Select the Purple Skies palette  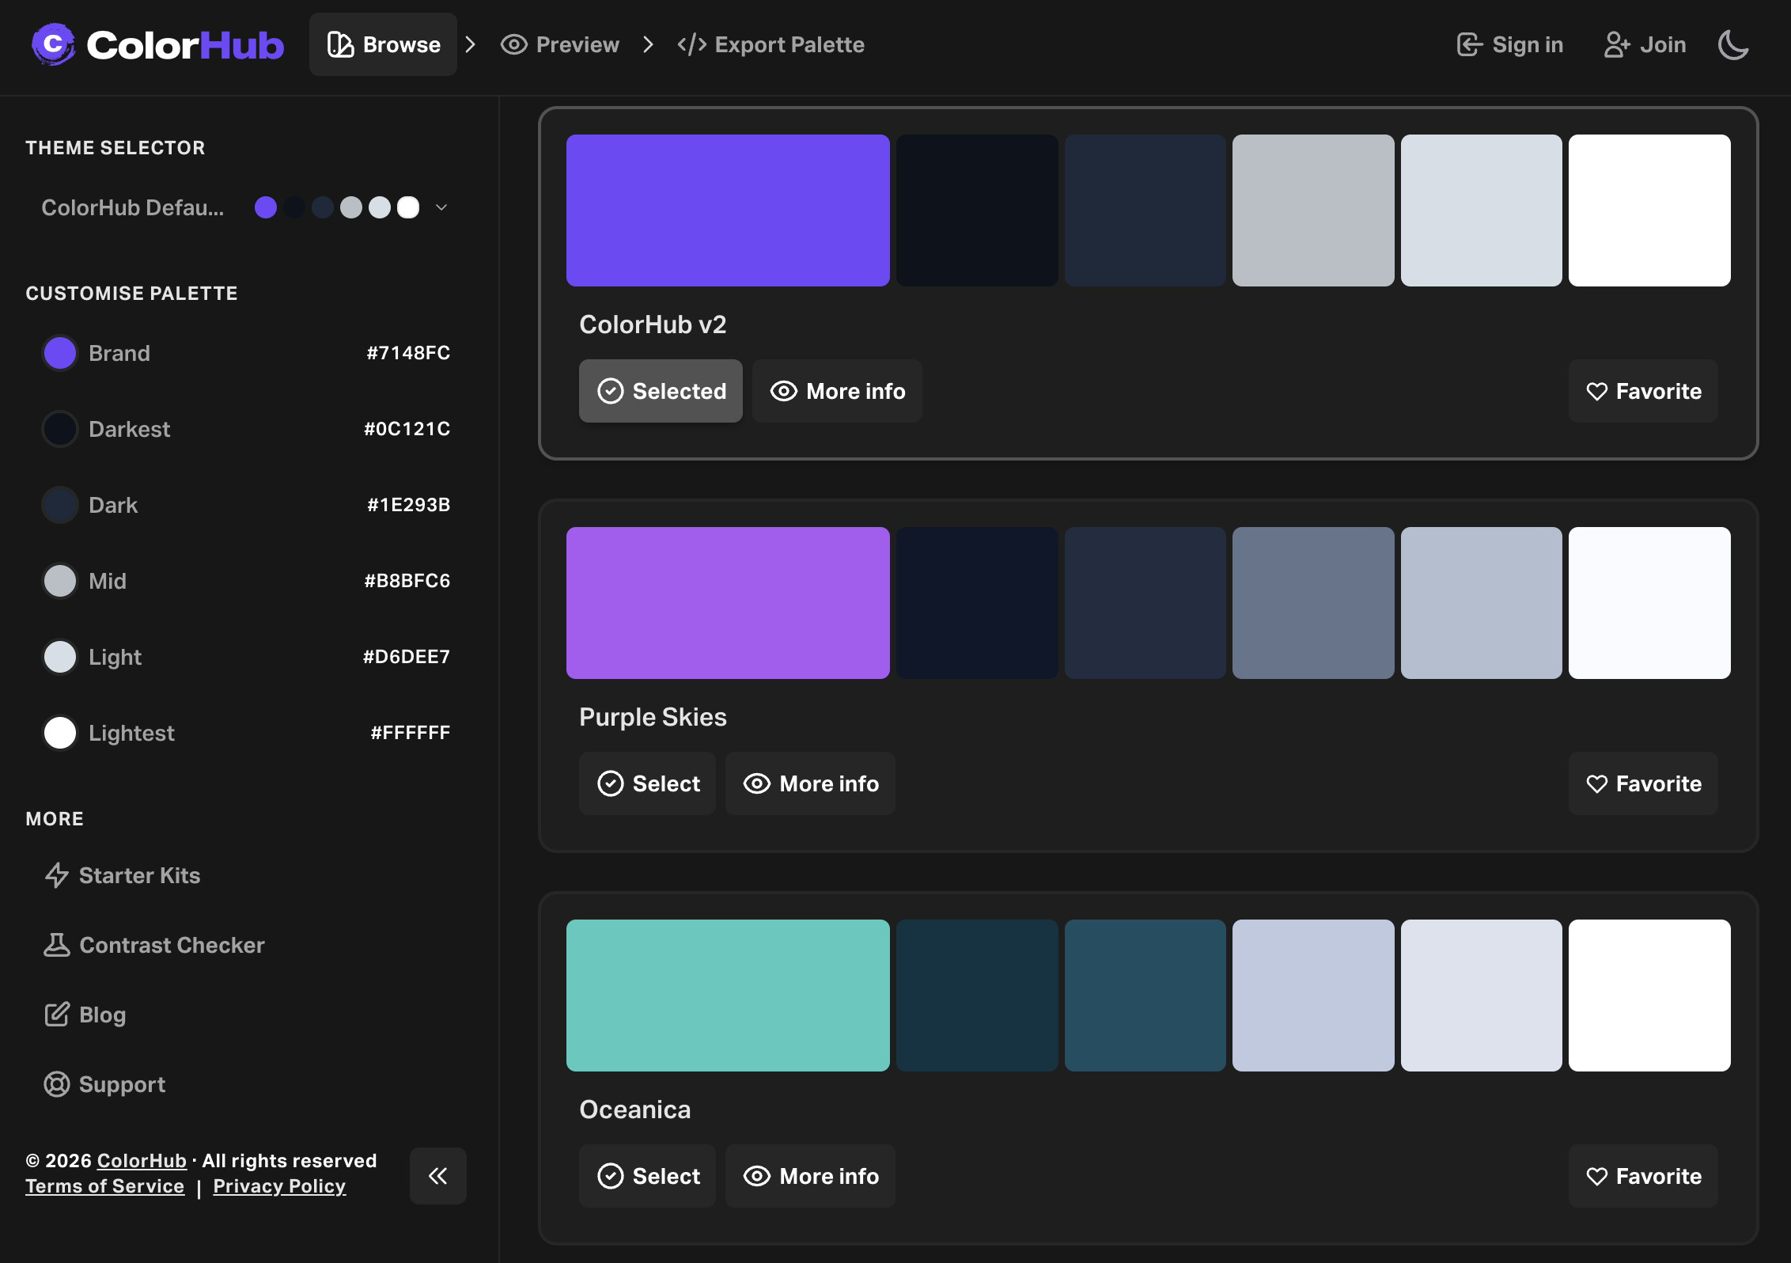(647, 783)
